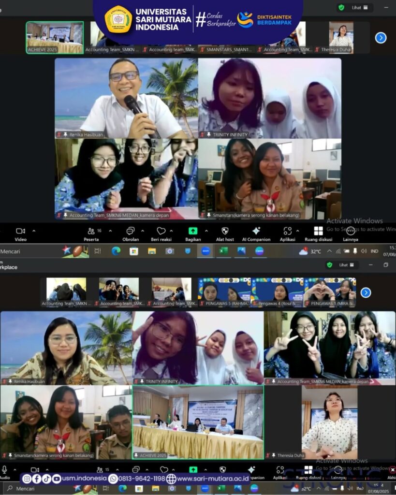The width and height of the screenshot is (396, 495).
Task: Open Ruang diskusi in upper Zoom window
Action: point(318,234)
